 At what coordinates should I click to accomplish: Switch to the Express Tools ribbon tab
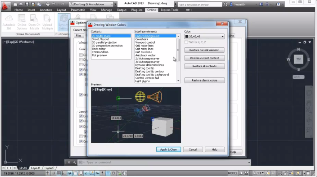click(x=169, y=10)
